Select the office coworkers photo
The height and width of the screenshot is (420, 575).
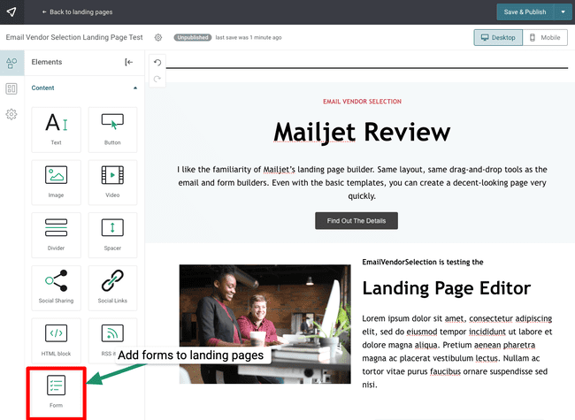pyautogui.click(x=264, y=324)
